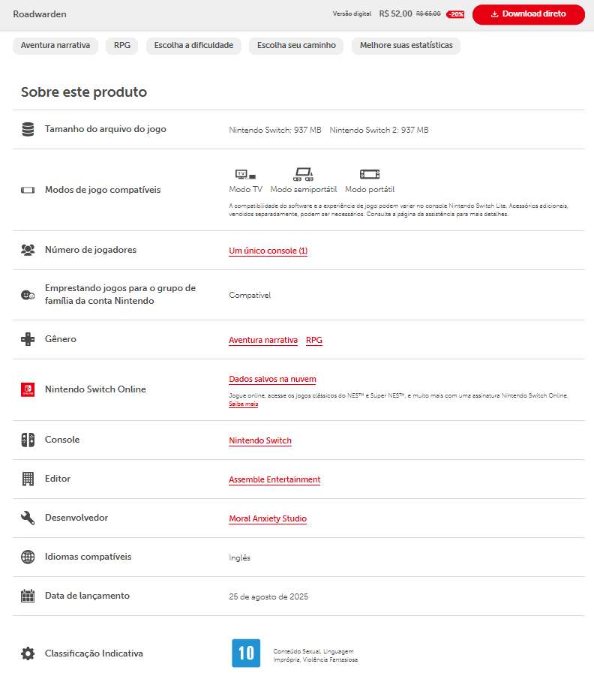
Task: Open the Moral Anxiety Studio developer link
Action: (x=268, y=518)
